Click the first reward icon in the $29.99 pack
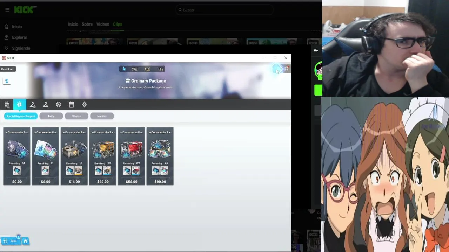449x252 pixels. [x=99, y=170]
